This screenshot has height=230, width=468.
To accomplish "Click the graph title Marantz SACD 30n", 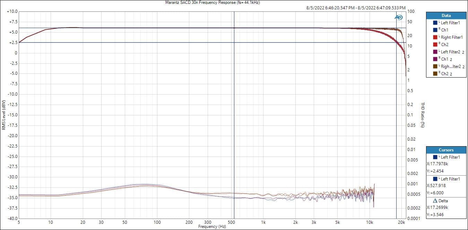I will tap(213, 2).
